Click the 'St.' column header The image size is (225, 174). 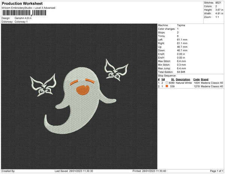coord(173,79)
